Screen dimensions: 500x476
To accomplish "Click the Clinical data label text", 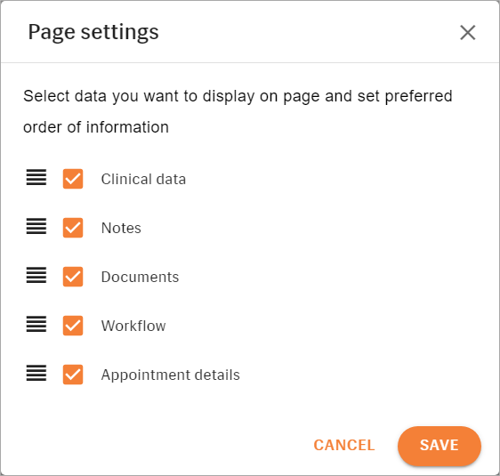I will [143, 179].
